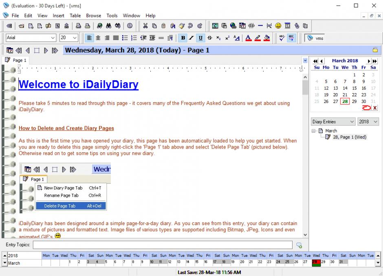Image resolution: width=383 pixels, height=276 pixels.
Task: Open the File menu
Action: pyautogui.click(x=15, y=15)
